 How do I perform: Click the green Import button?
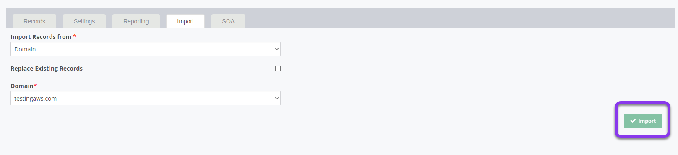point(643,121)
